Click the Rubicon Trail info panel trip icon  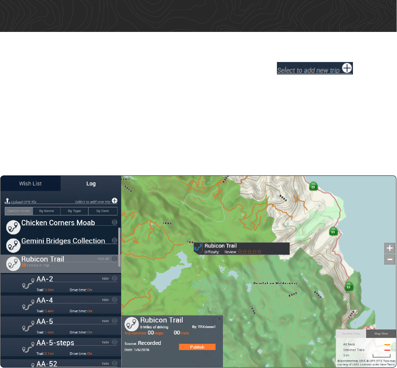[x=131, y=324]
